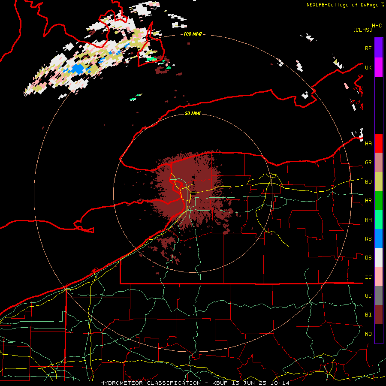Click the BD legend label
The image size is (386, 386).
tap(368, 182)
